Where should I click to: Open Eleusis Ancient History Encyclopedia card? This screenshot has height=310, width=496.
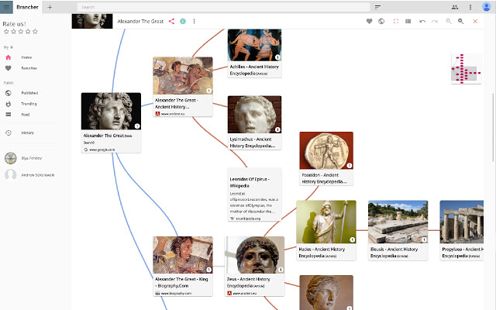pos(398,230)
